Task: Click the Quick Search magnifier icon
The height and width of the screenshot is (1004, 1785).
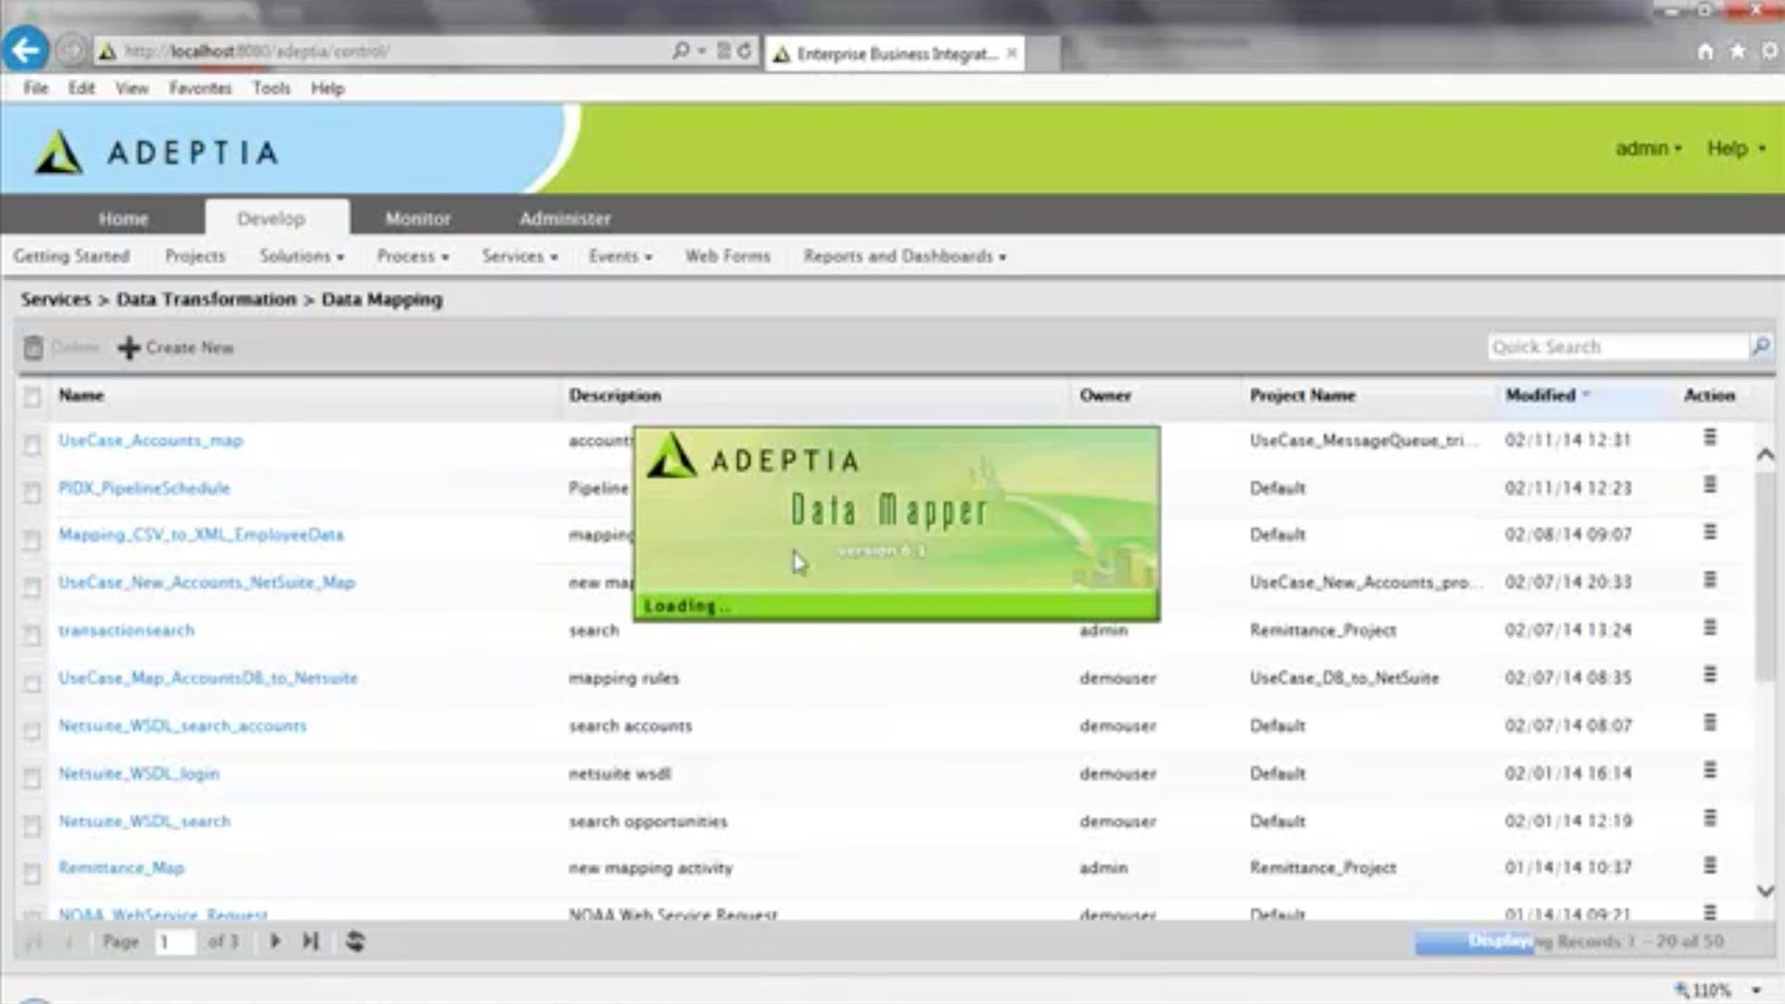Action: (x=1759, y=347)
